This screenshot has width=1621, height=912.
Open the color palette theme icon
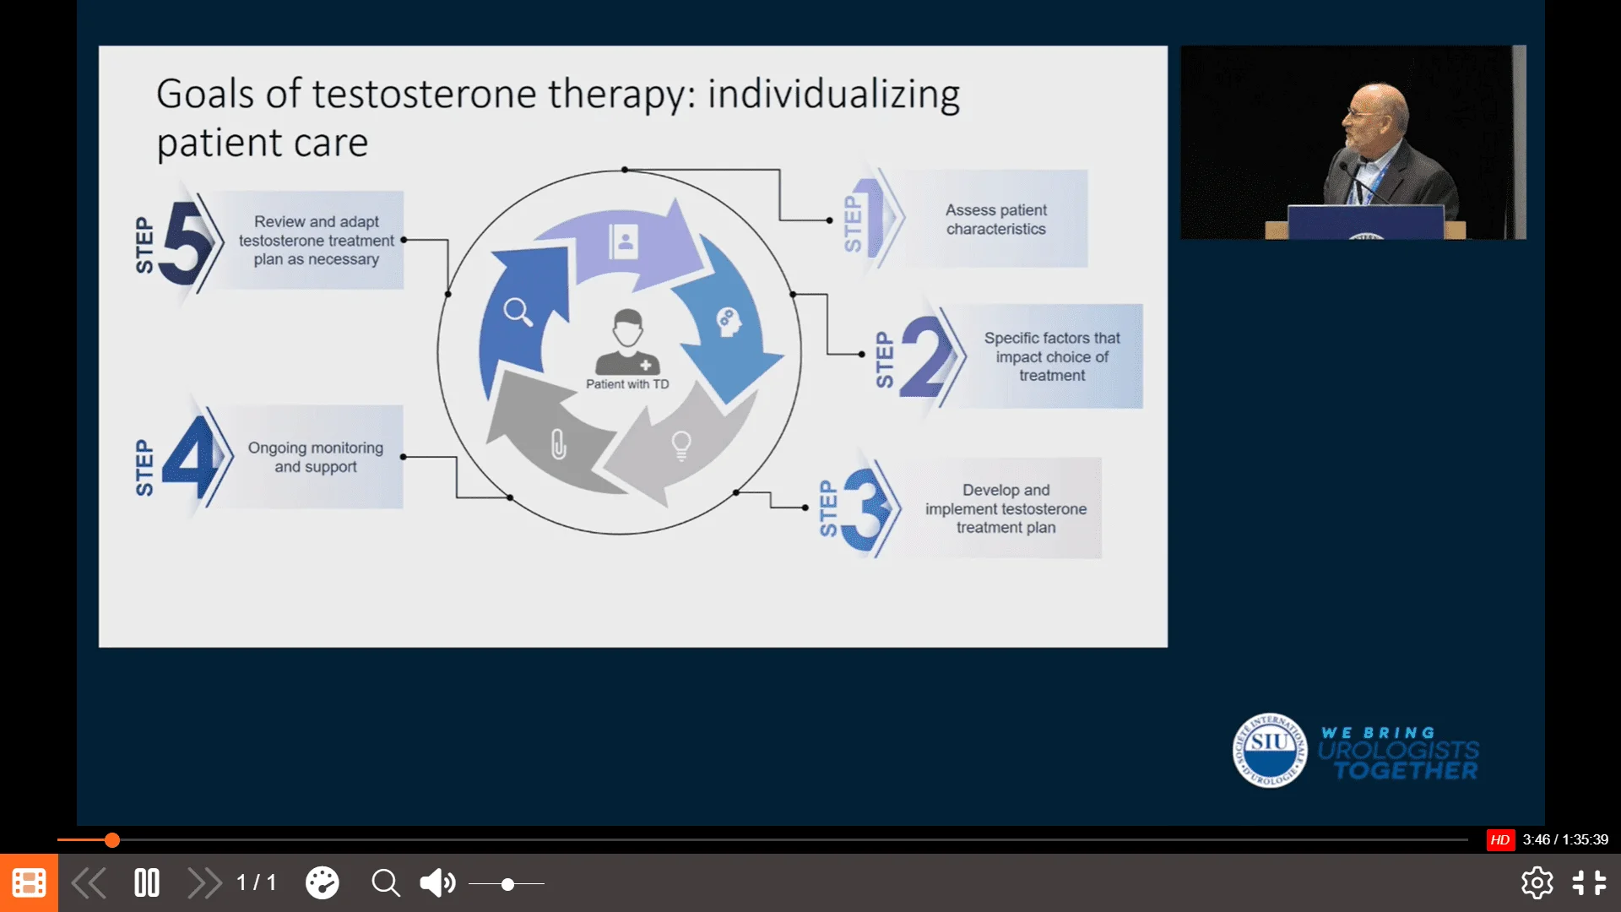point(322,883)
